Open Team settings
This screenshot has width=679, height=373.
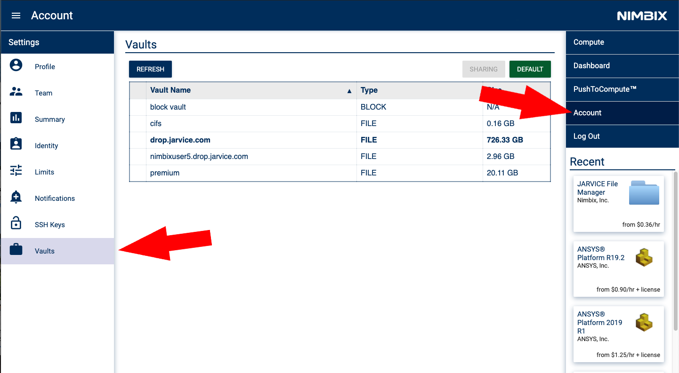(x=57, y=93)
